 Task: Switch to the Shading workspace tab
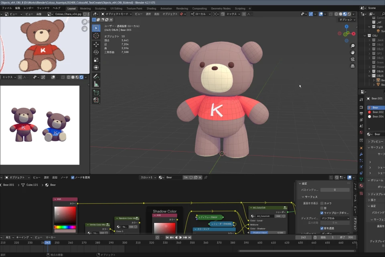pos(151,8)
